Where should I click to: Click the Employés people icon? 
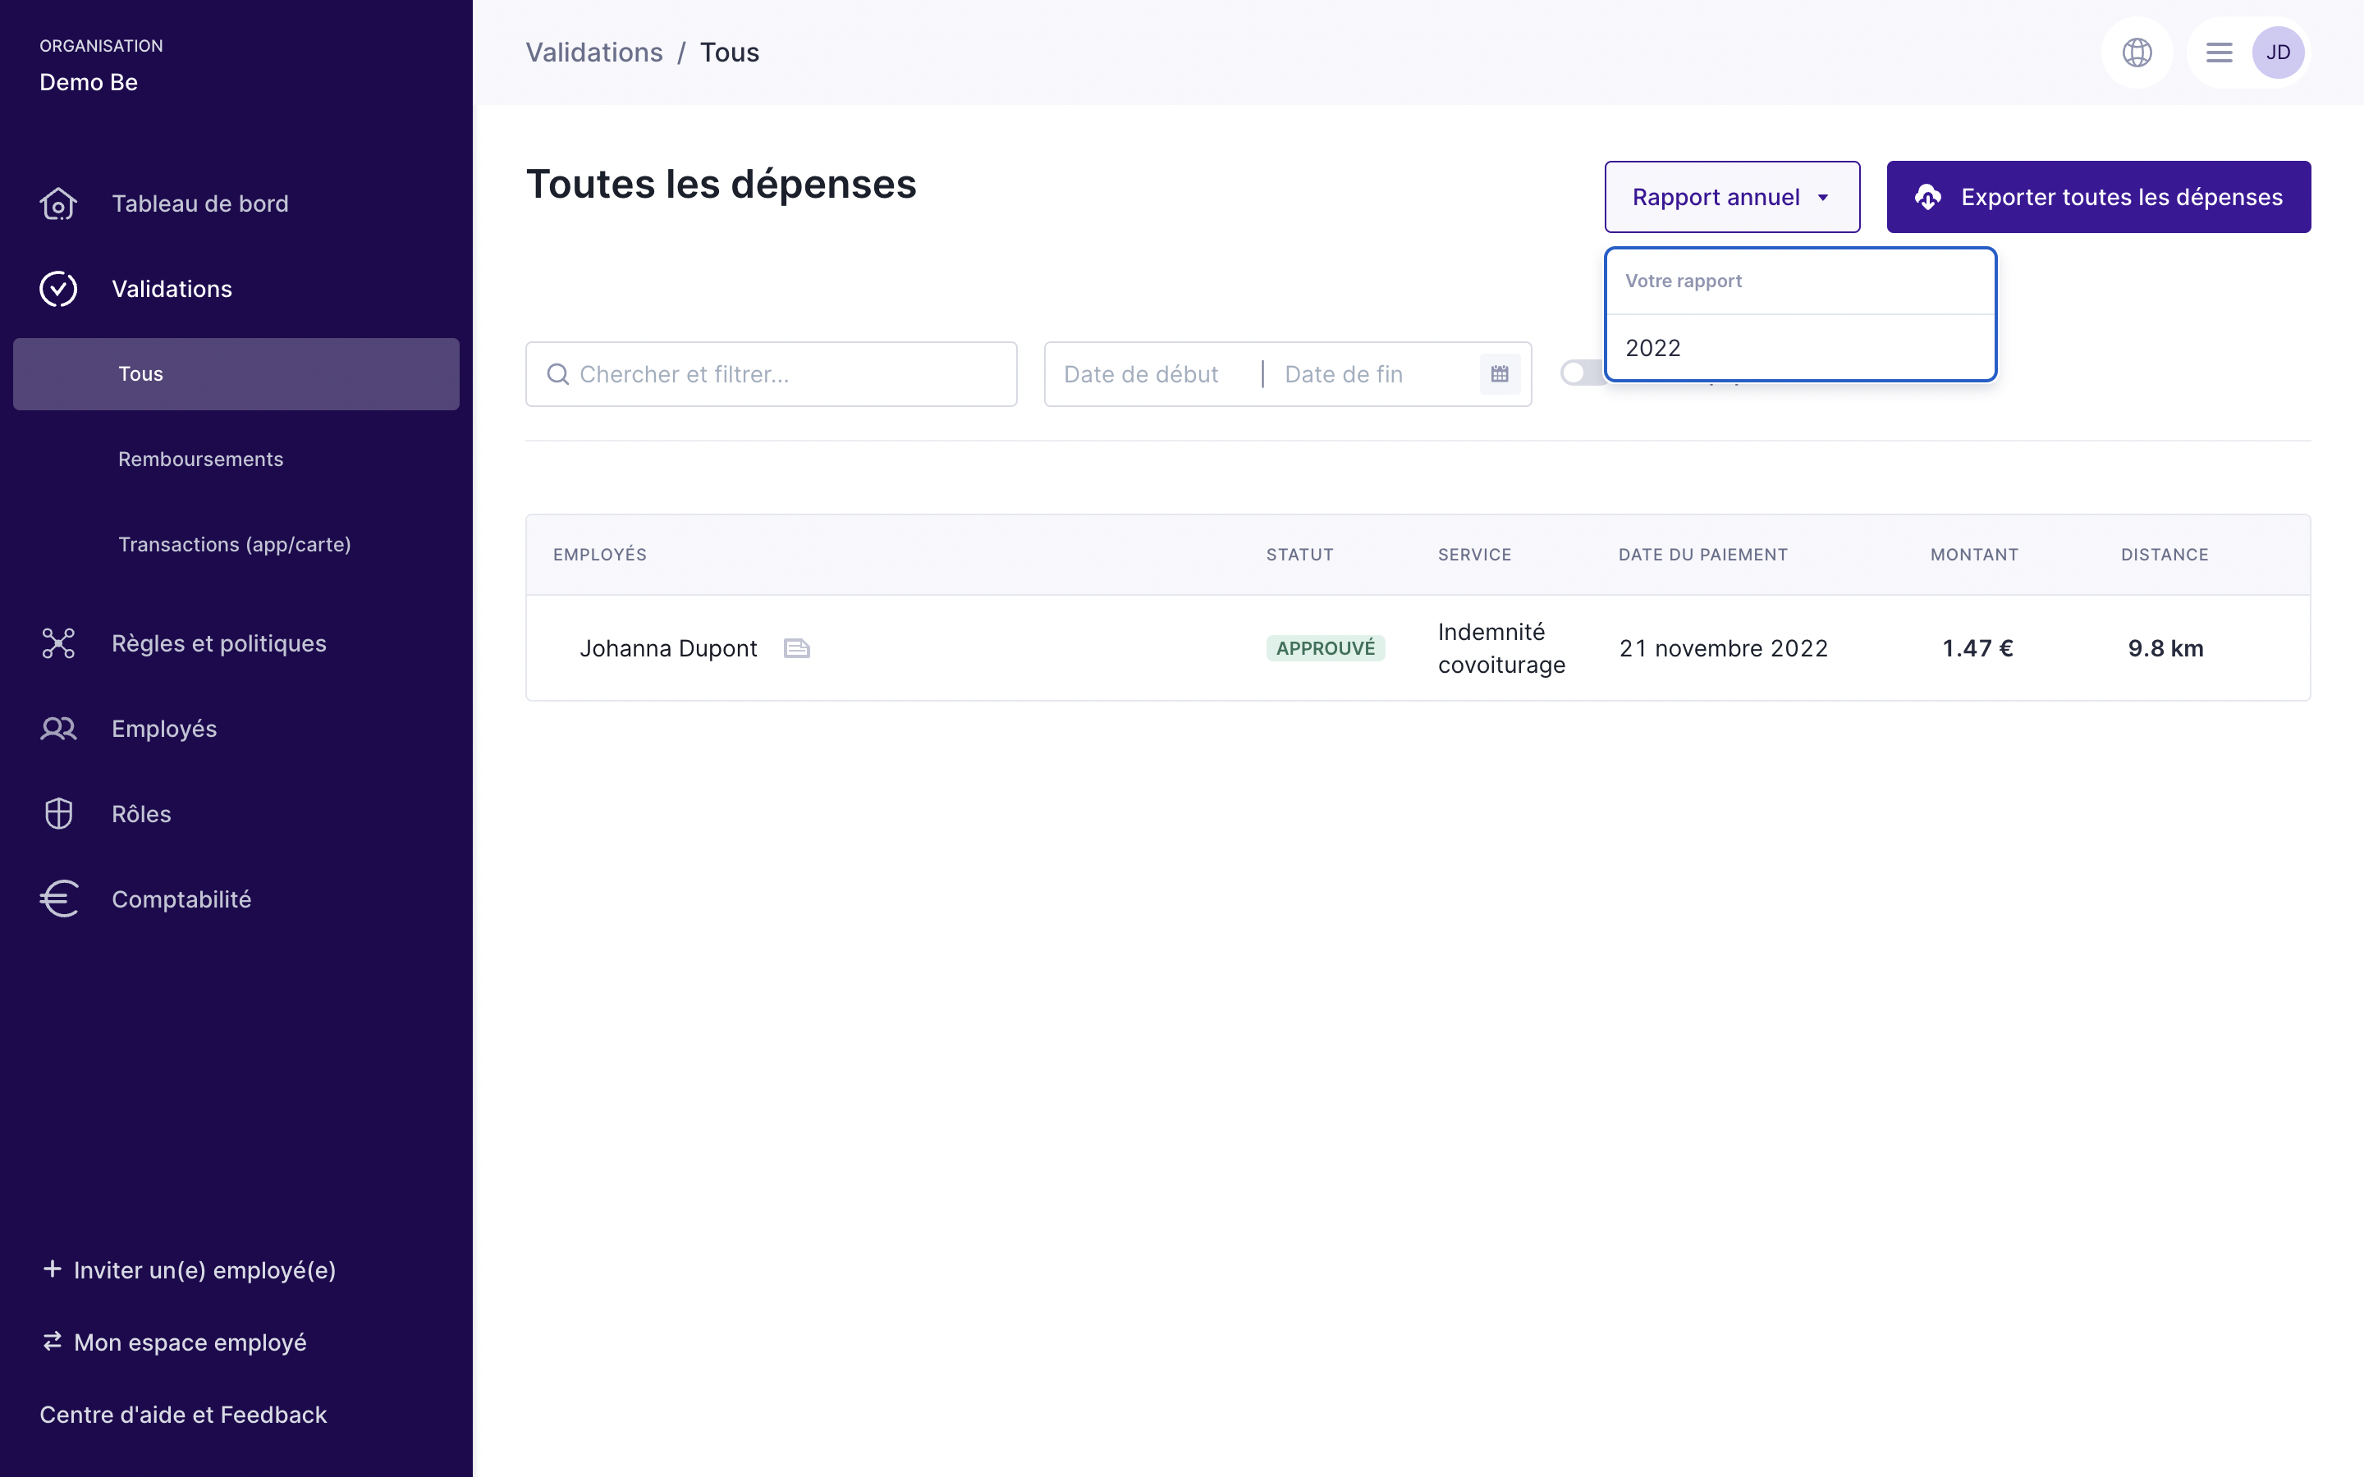pos(58,729)
